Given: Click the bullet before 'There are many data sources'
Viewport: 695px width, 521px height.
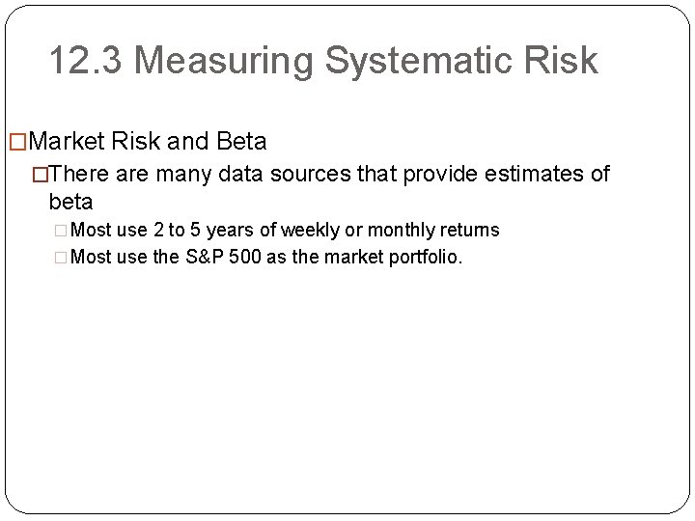Looking at the screenshot, I should pyautogui.click(x=40, y=174).
